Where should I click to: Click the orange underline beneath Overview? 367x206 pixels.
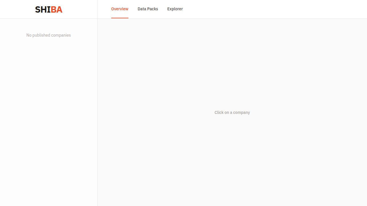click(x=120, y=18)
